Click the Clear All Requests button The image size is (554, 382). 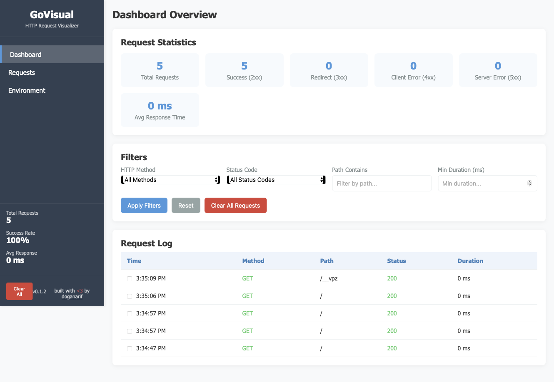point(235,206)
